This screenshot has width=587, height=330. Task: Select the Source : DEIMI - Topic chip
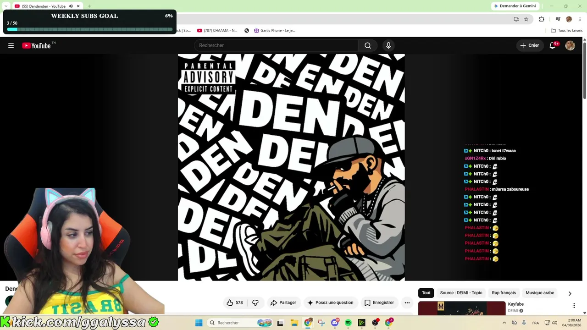[461, 293]
